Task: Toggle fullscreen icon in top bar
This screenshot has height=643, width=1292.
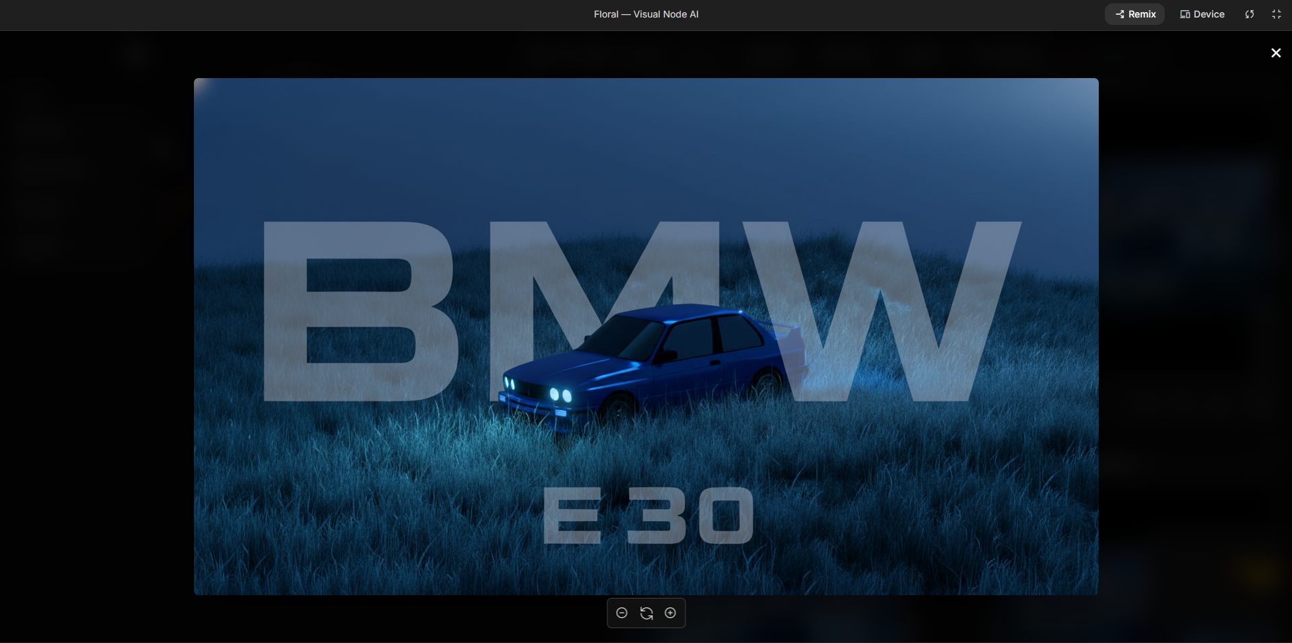Action: (x=1276, y=14)
